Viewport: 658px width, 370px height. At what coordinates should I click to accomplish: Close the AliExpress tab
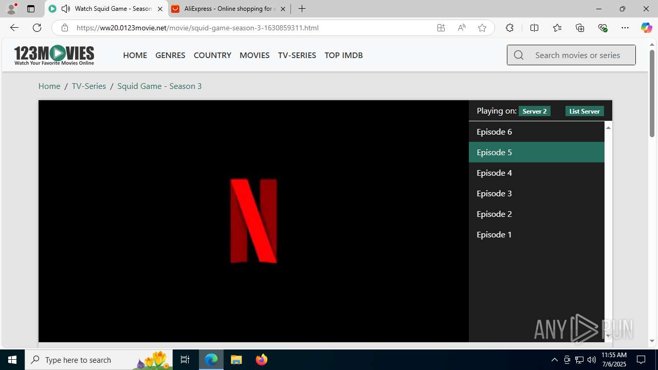(283, 9)
